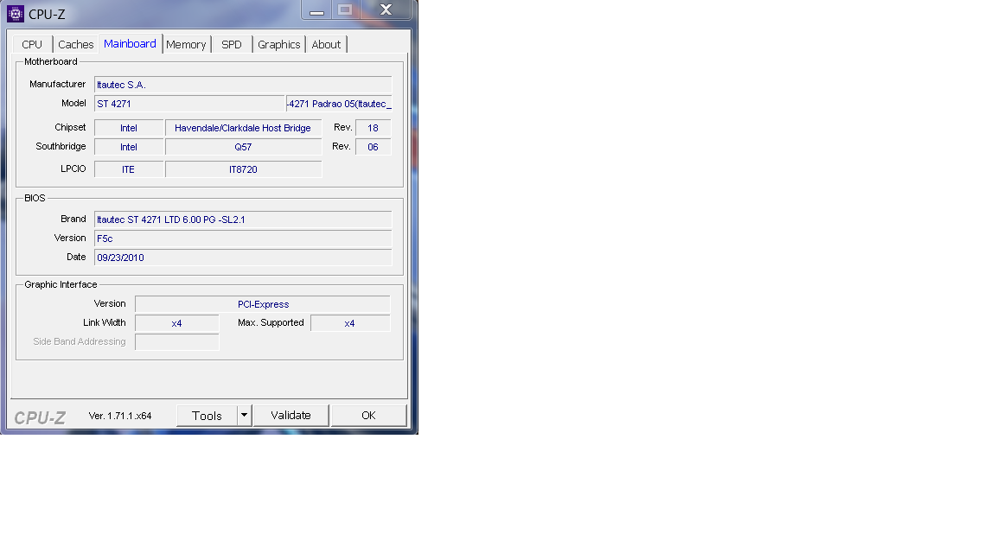Click the LPCIO label

(x=73, y=169)
